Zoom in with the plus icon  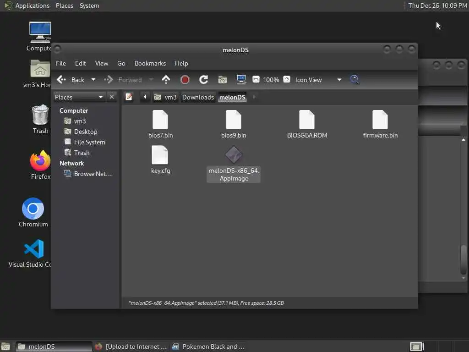click(287, 79)
